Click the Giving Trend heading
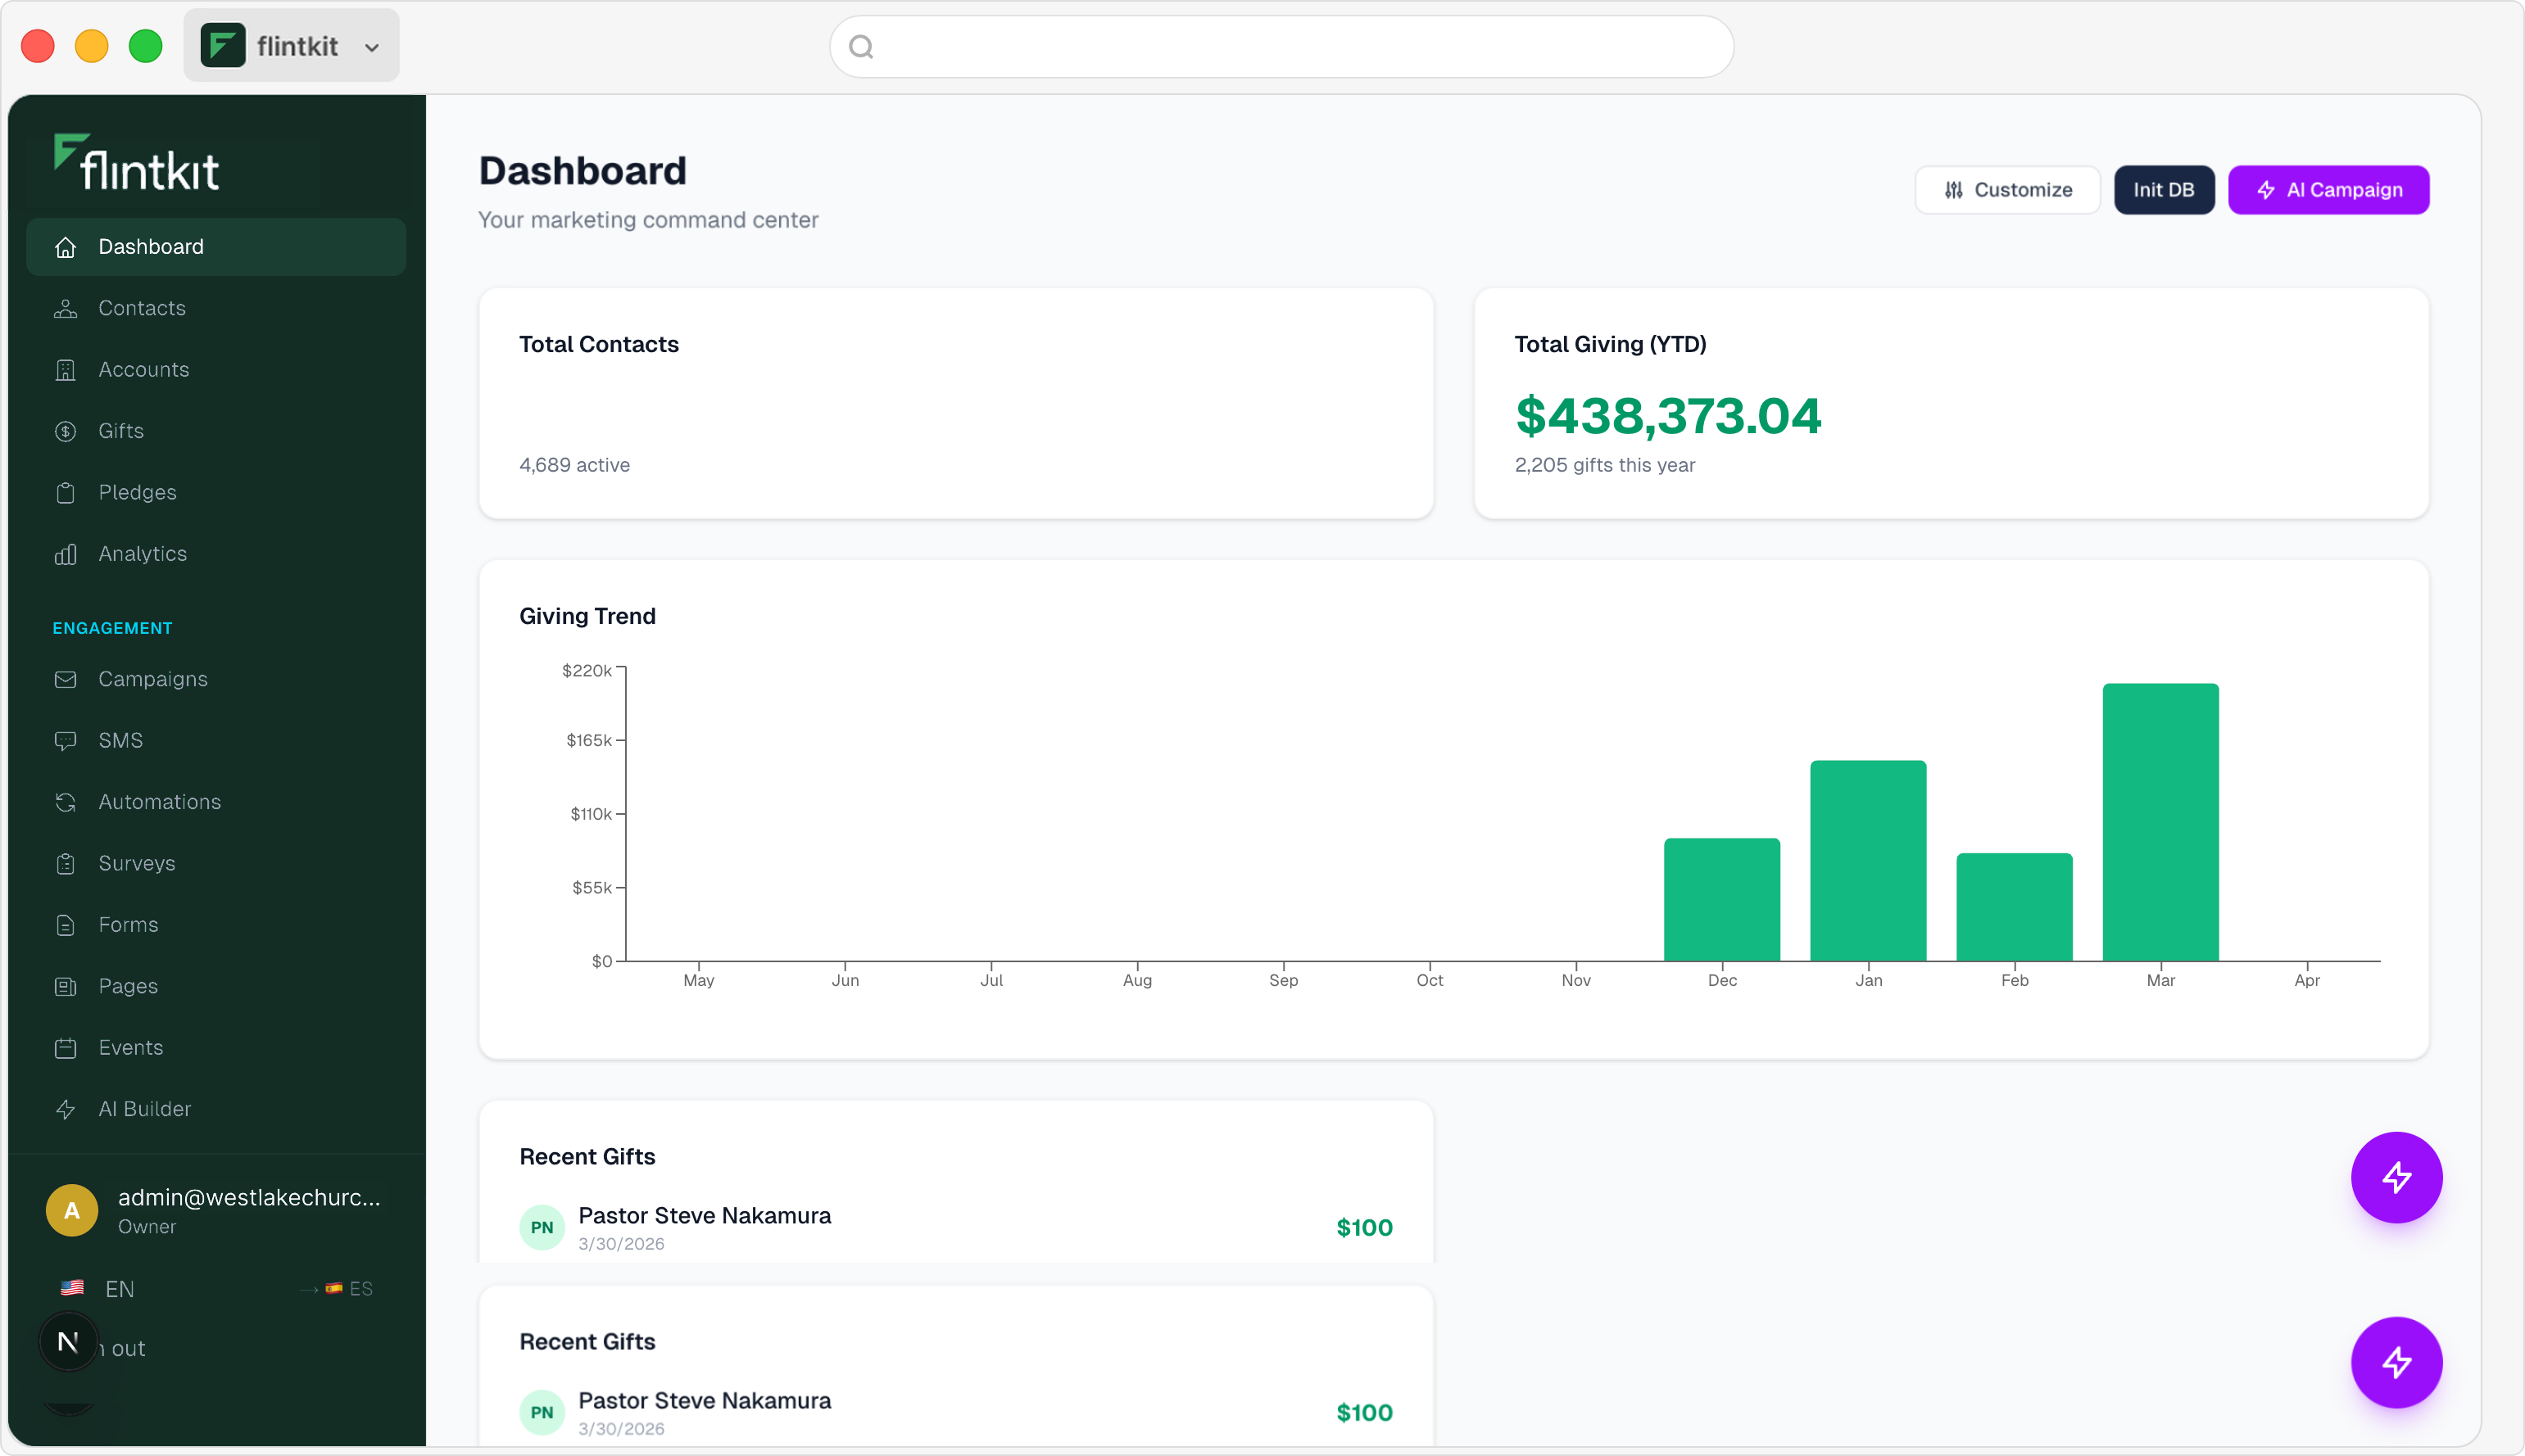This screenshot has width=2525, height=1456. click(x=587, y=616)
